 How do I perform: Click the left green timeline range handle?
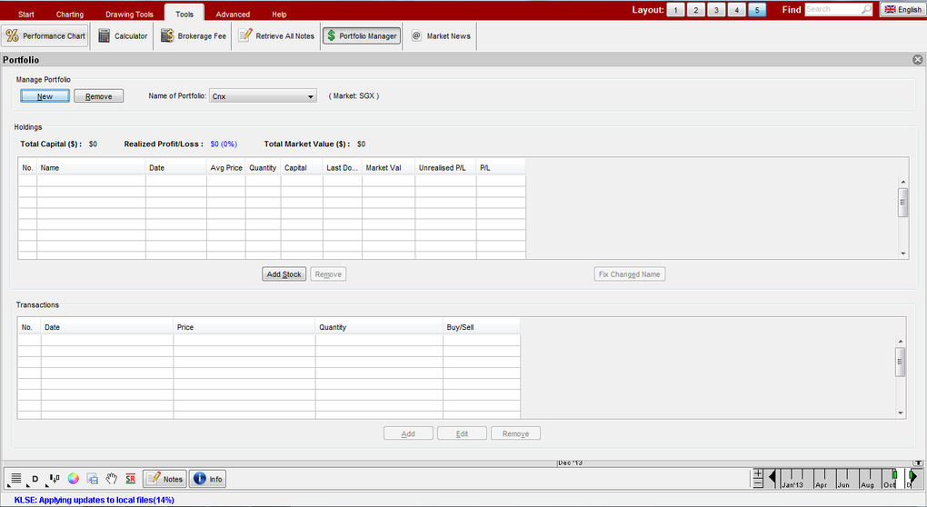(x=895, y=474)
